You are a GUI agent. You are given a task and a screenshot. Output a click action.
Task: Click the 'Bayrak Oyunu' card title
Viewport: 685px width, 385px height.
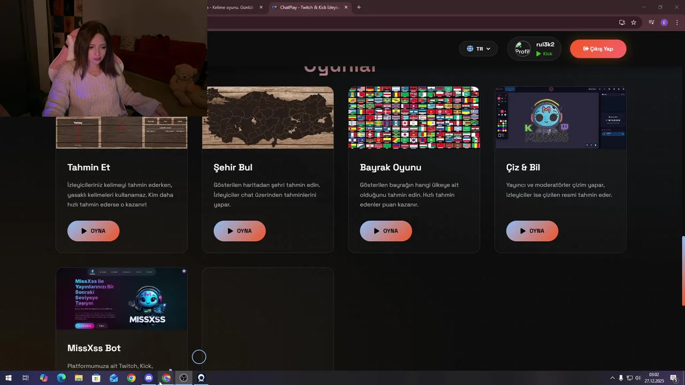[x=391, y=167]
